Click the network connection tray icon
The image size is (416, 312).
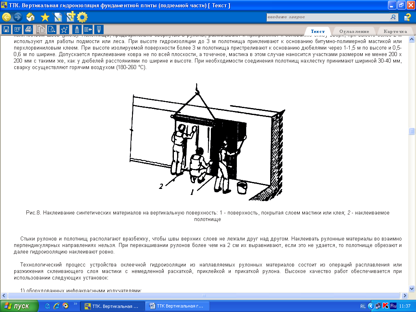tap(378, 306)
